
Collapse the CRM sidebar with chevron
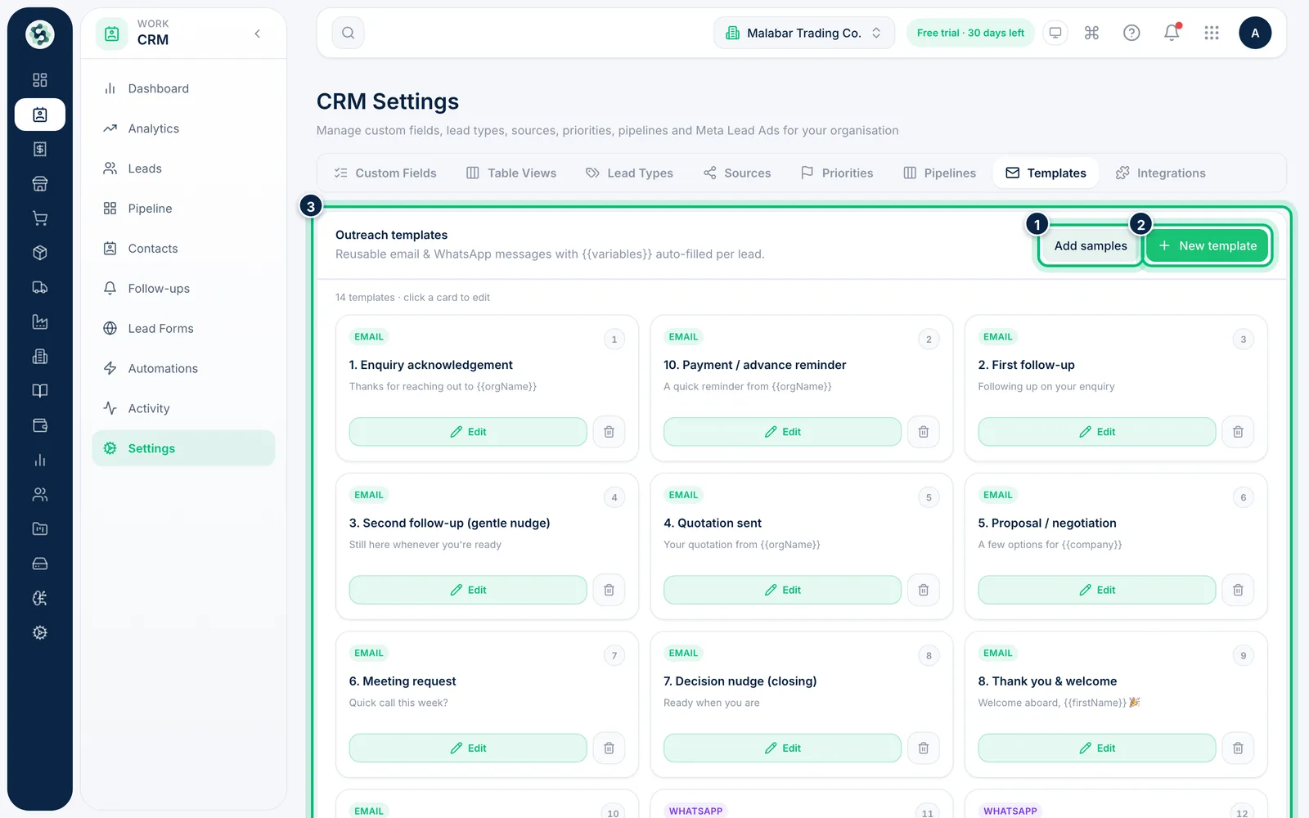(258, 34)
